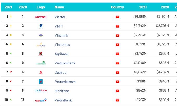
Task: Select the Vietcombank logo
Action: coord(41,63)
